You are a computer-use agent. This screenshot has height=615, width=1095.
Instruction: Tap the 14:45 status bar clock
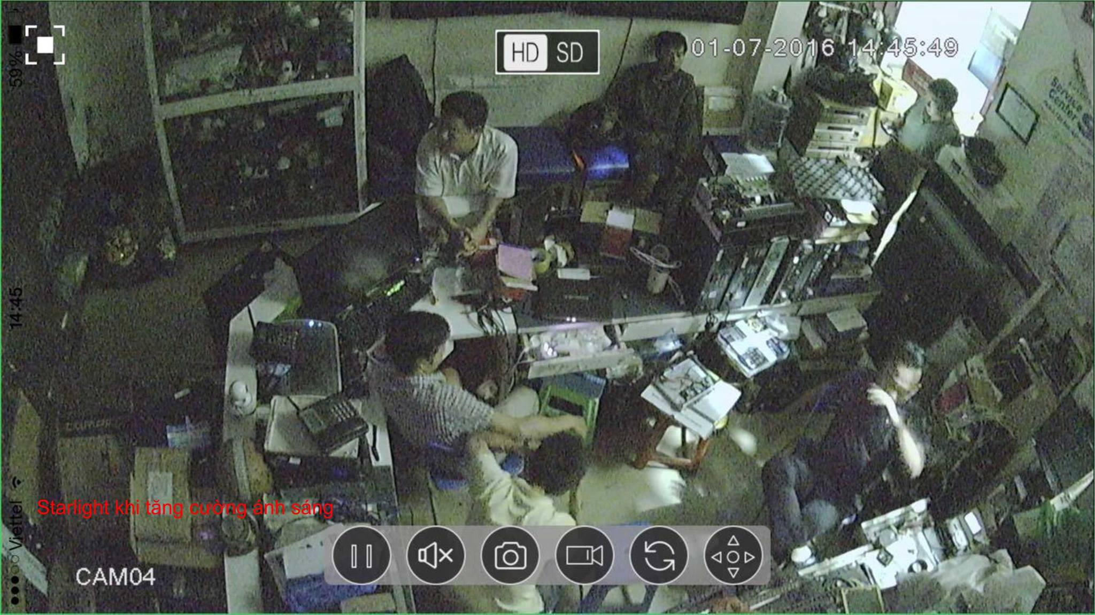(x=16, y=307)
